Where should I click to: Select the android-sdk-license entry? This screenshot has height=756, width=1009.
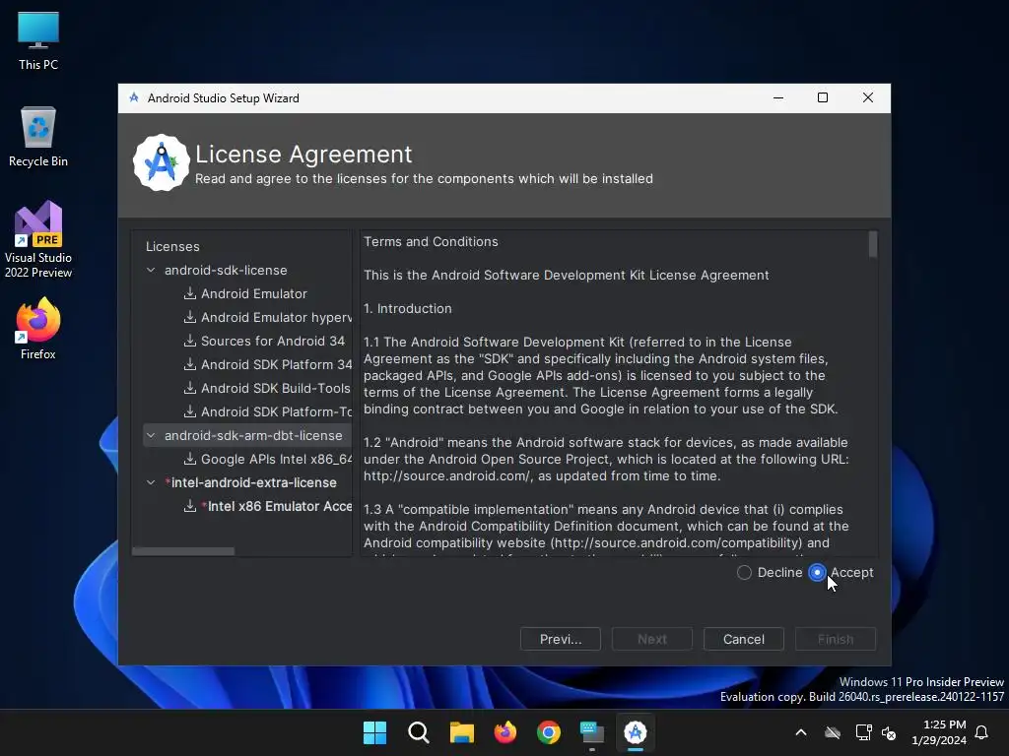pos(226,270)
